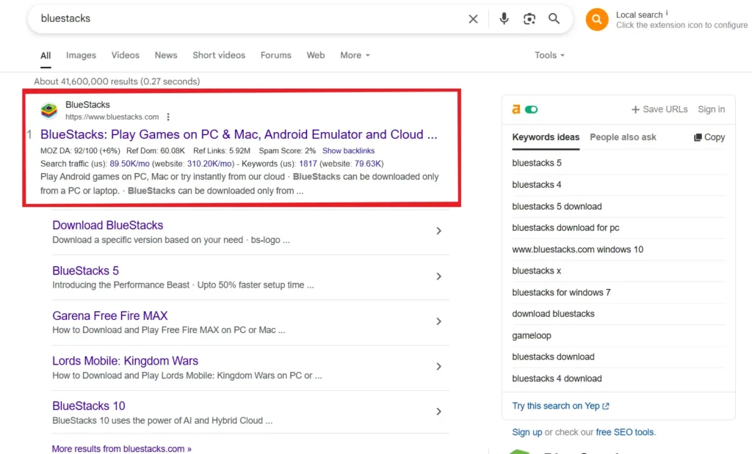Open the info icon beside Local search
The image size is (752, 454).
(667, 13)
